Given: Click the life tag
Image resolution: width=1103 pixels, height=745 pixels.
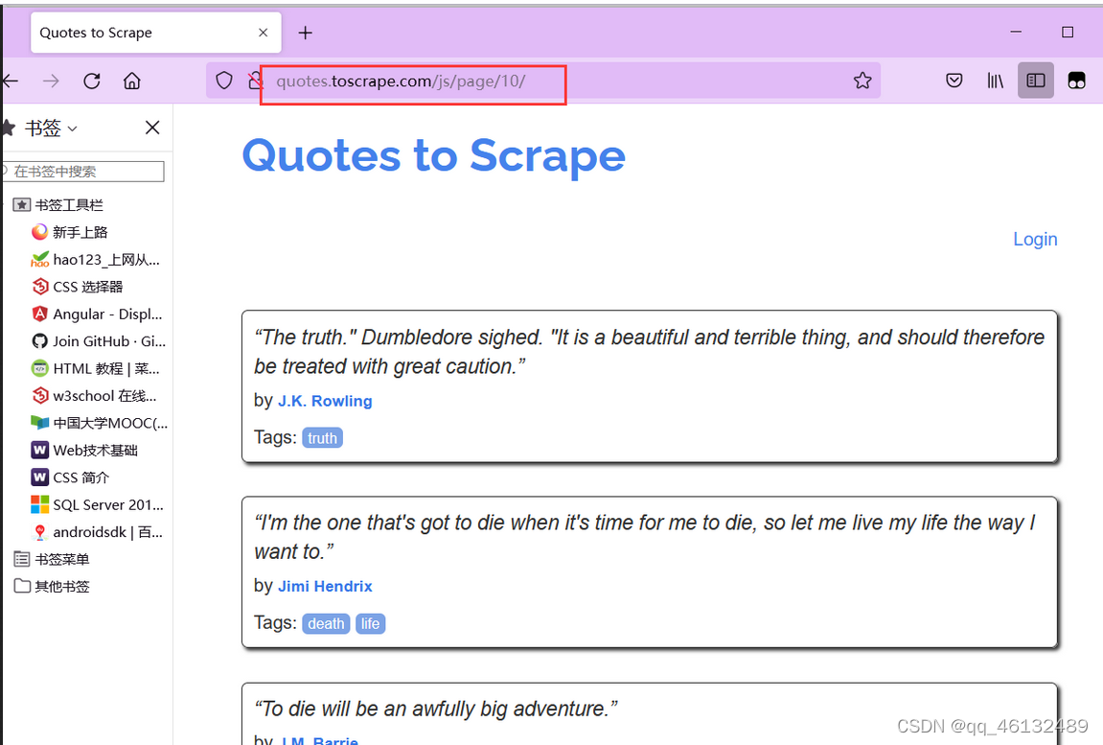Looking at the screenshot, I should coord(370,624).
